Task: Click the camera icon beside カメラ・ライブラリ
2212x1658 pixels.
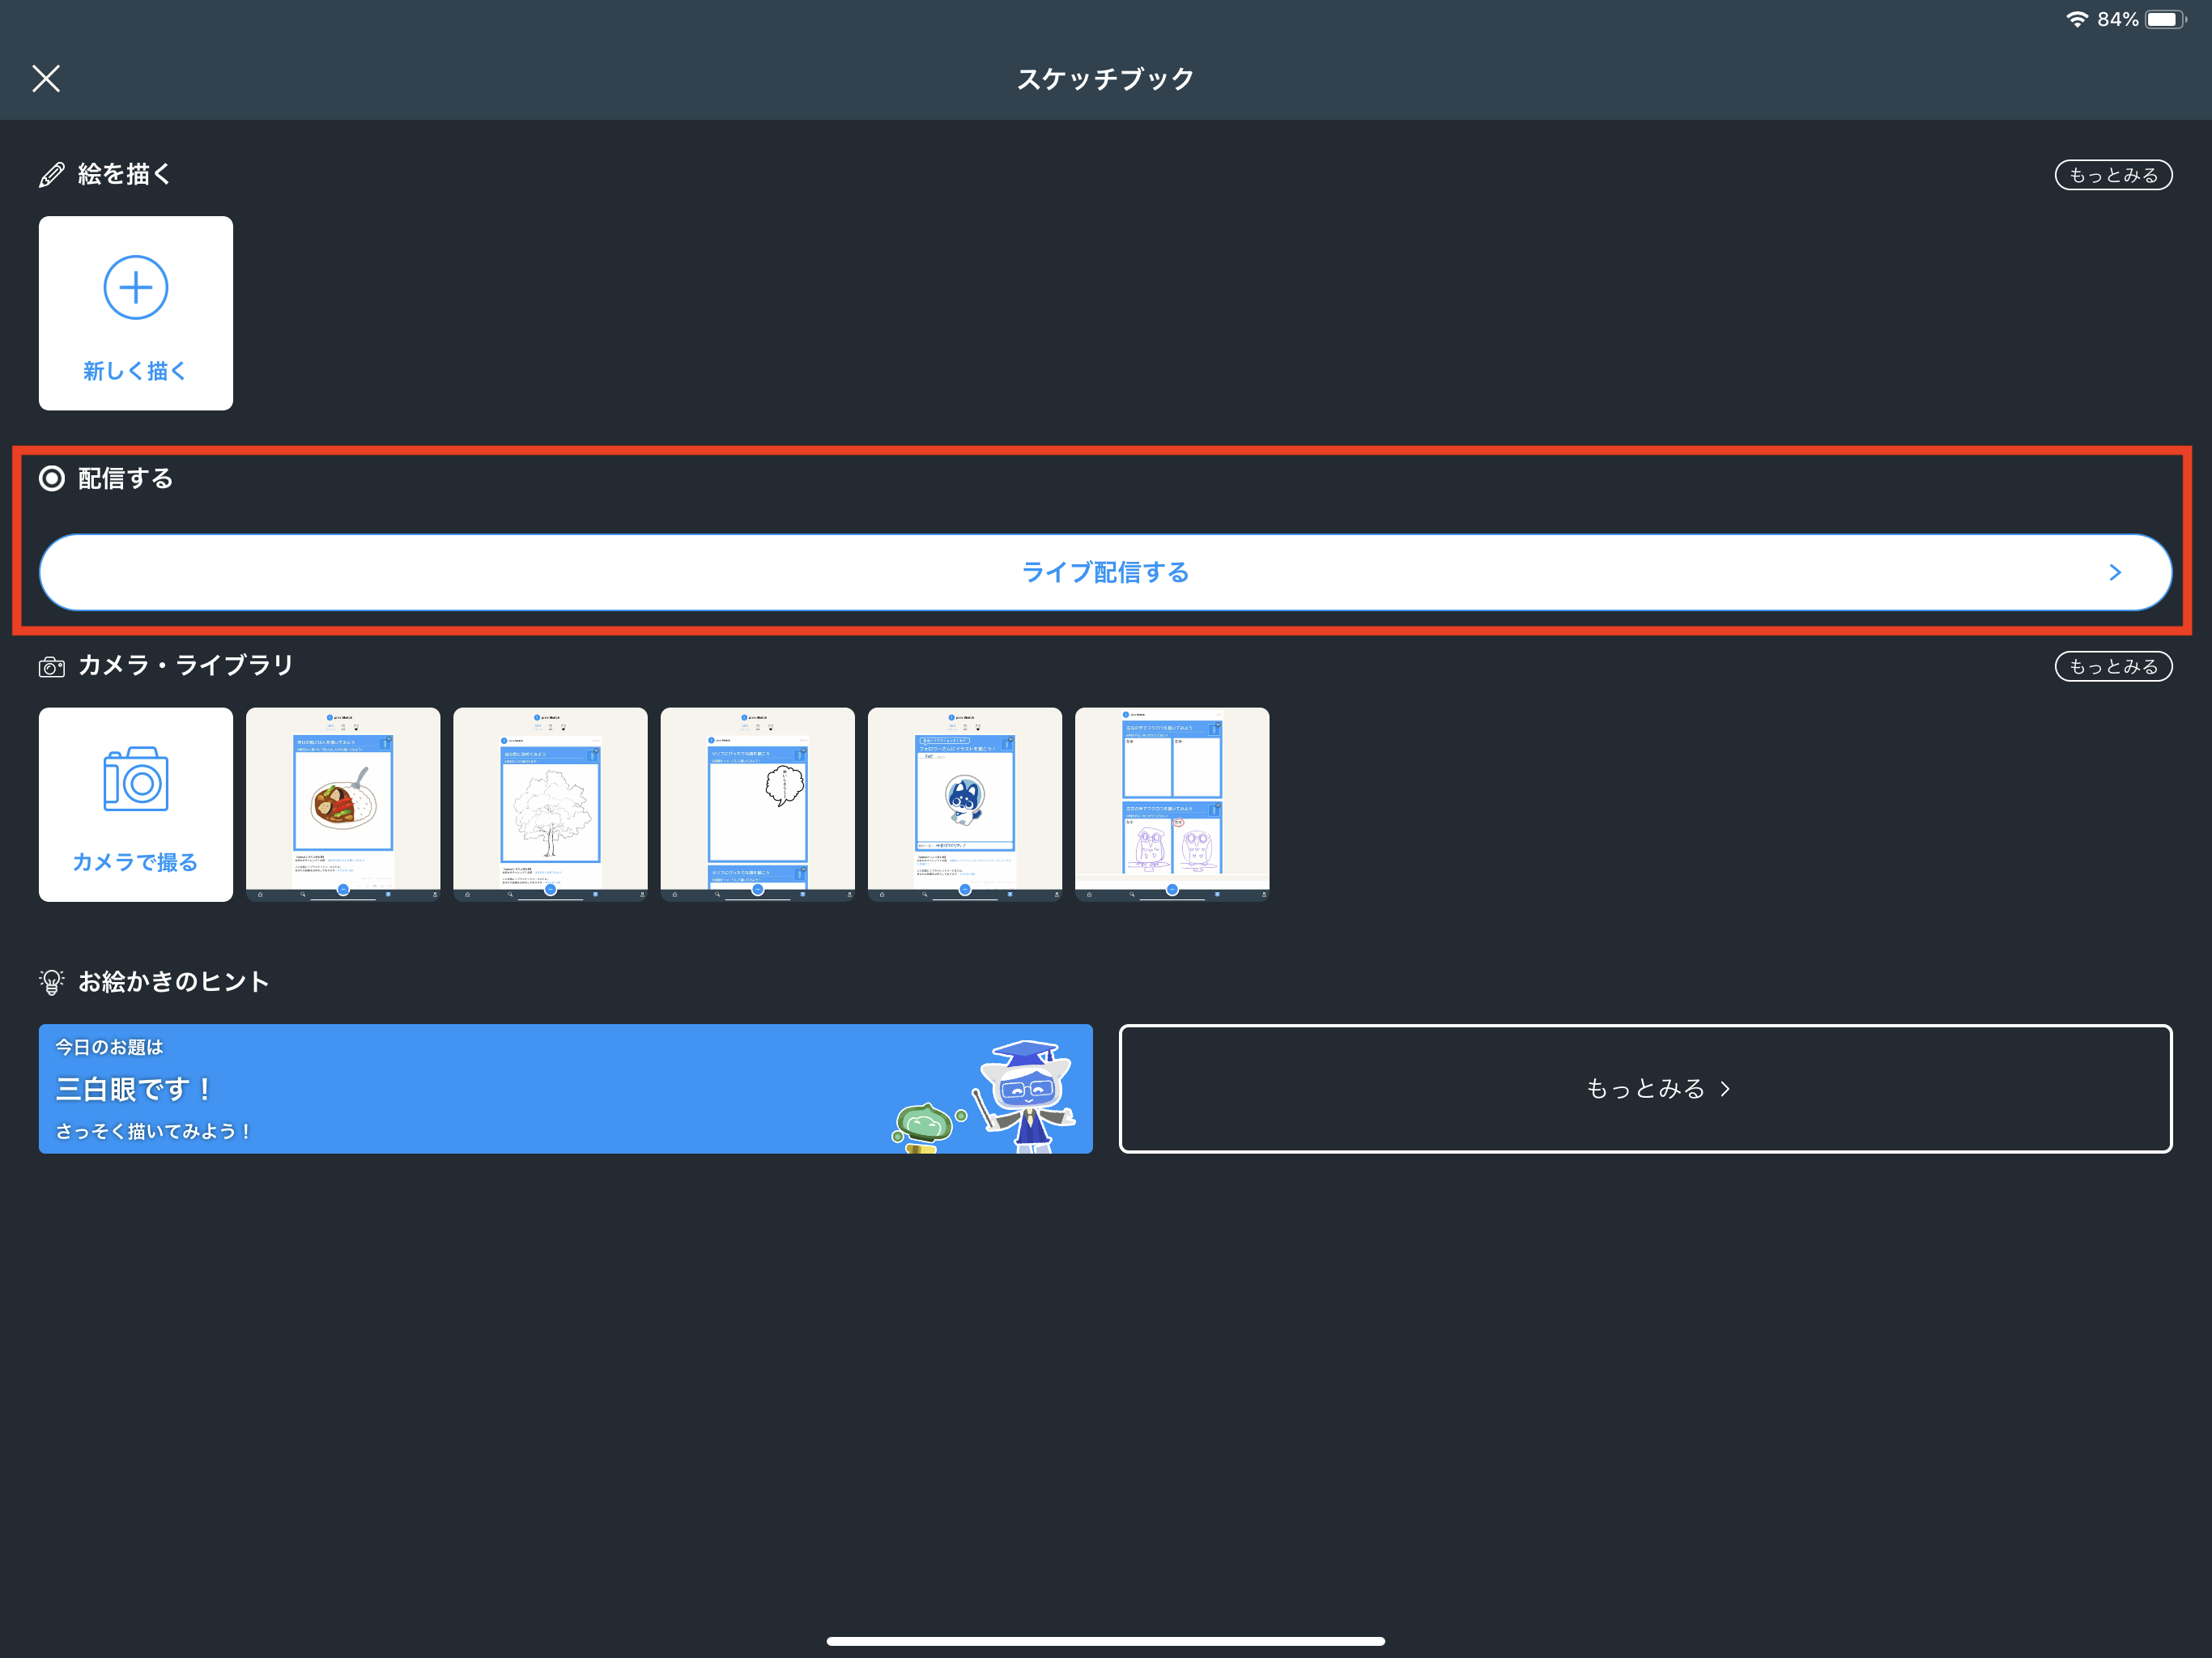Action: click(52, 667)
